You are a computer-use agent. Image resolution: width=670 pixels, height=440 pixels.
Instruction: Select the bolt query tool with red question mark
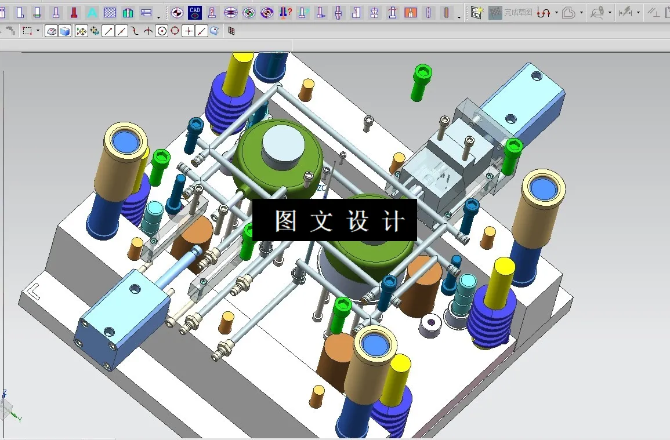click(x=284, y=12)
